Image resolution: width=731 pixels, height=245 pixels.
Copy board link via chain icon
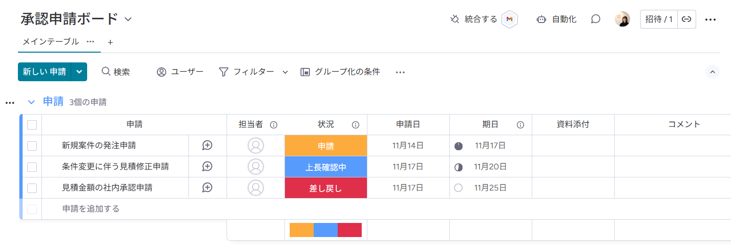point(686,19)
